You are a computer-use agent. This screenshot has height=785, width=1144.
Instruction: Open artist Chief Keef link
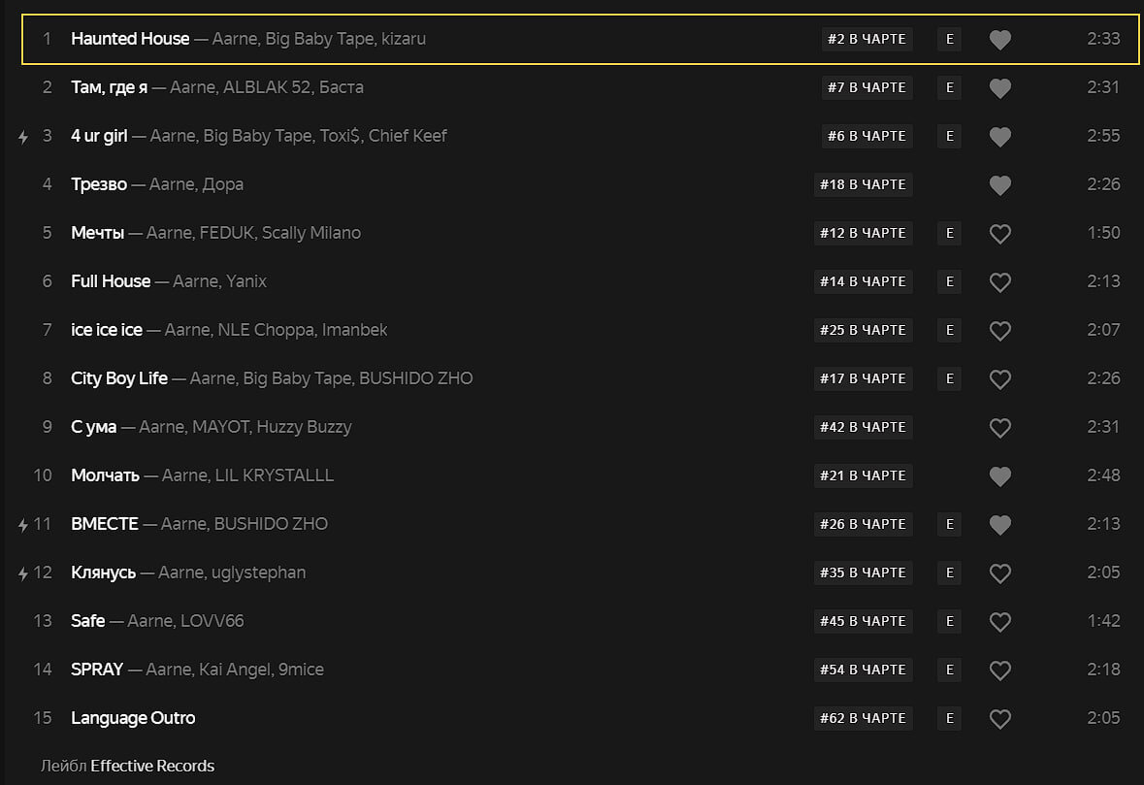click(x=408, y=136)
